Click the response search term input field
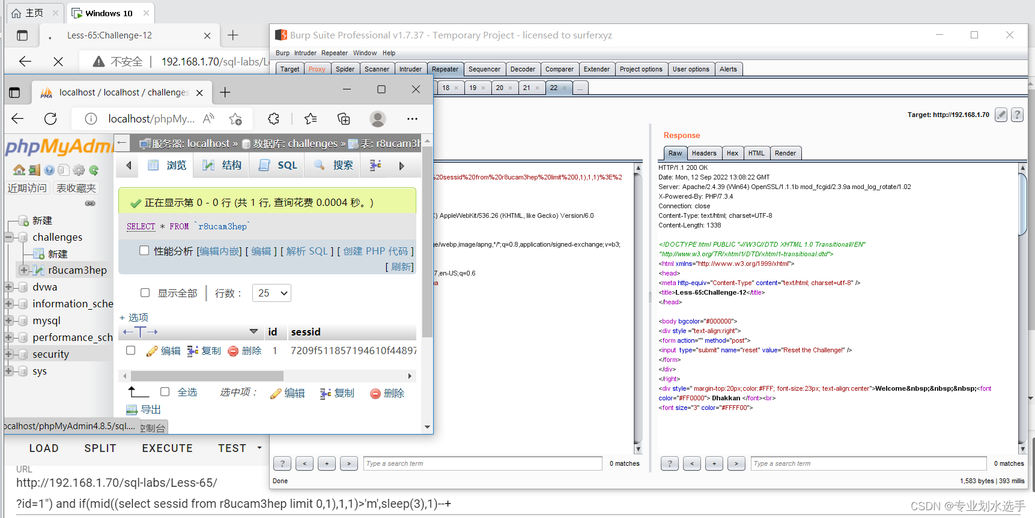1035x518 pixels. [x=869, y=463]
